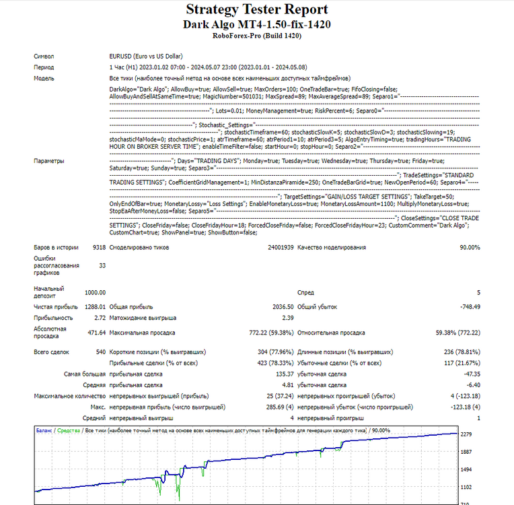Select profit factor value 2.72
Image resolution: width=514 pixels, height=505 pixels.
point(100,318)
